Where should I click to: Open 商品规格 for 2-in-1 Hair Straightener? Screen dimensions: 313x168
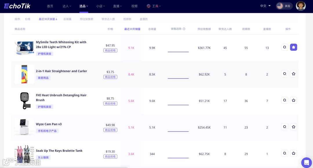[110, 77]
